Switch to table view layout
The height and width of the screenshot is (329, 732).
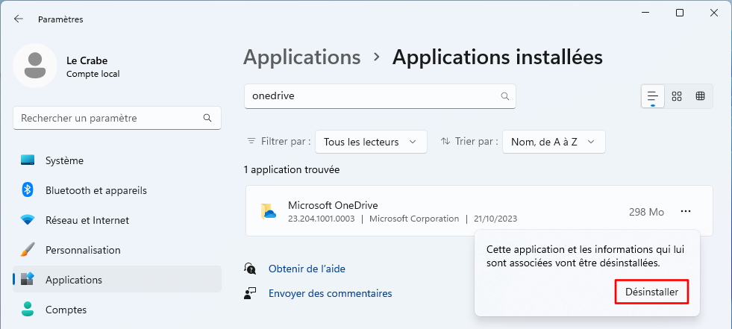[x=700, y=96]
